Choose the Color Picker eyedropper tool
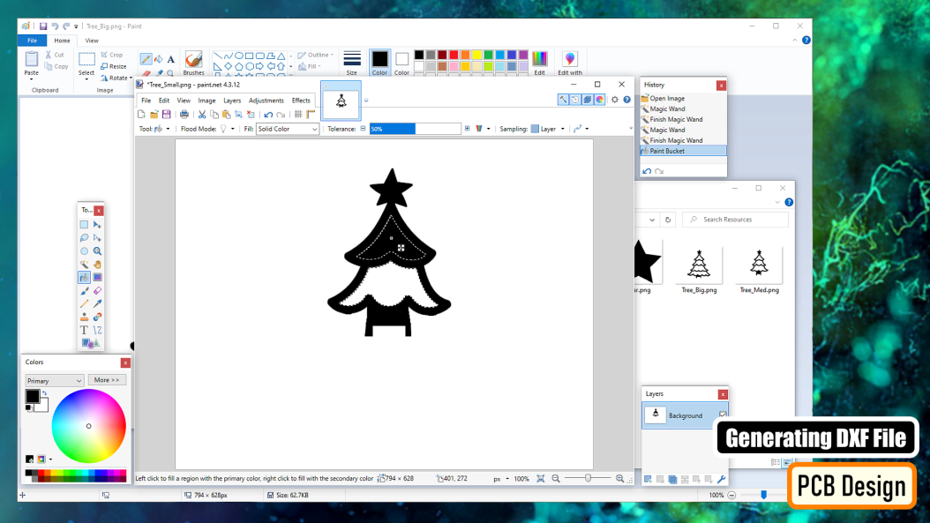Screen dimensions: 930x523 98,303
